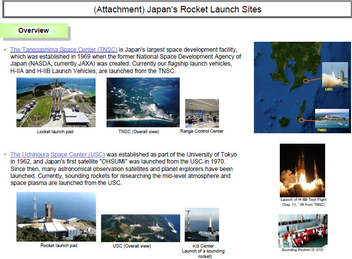This screenshot has height=259, width=352.
Task: Click the USC Rocket launch pad photo
Action: [x=56, y=217]
